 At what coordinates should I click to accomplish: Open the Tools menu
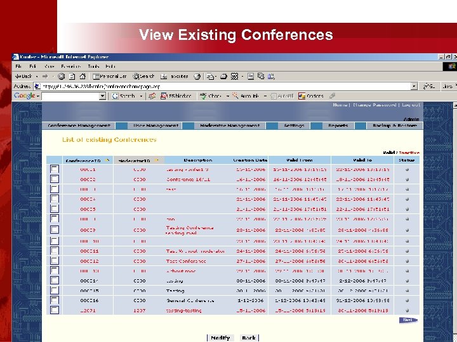[x=93, y=66]
